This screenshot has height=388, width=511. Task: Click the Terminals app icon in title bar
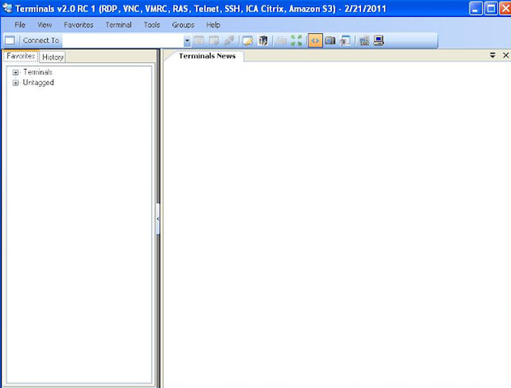(x=7, y=8)
